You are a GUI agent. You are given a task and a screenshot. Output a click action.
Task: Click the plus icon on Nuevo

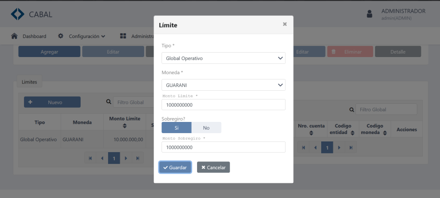(30, 102)
